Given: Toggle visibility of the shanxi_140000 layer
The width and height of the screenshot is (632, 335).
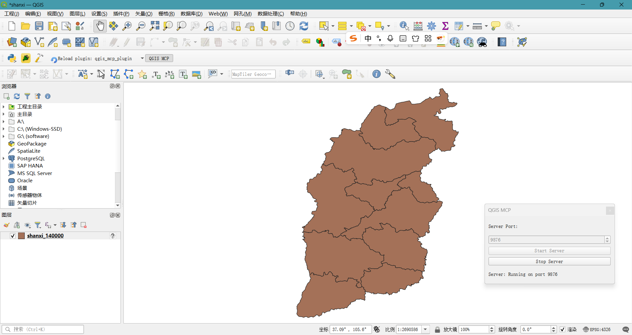Looking at the screenshot, I should pyautogui.click(x=13, y=235).
